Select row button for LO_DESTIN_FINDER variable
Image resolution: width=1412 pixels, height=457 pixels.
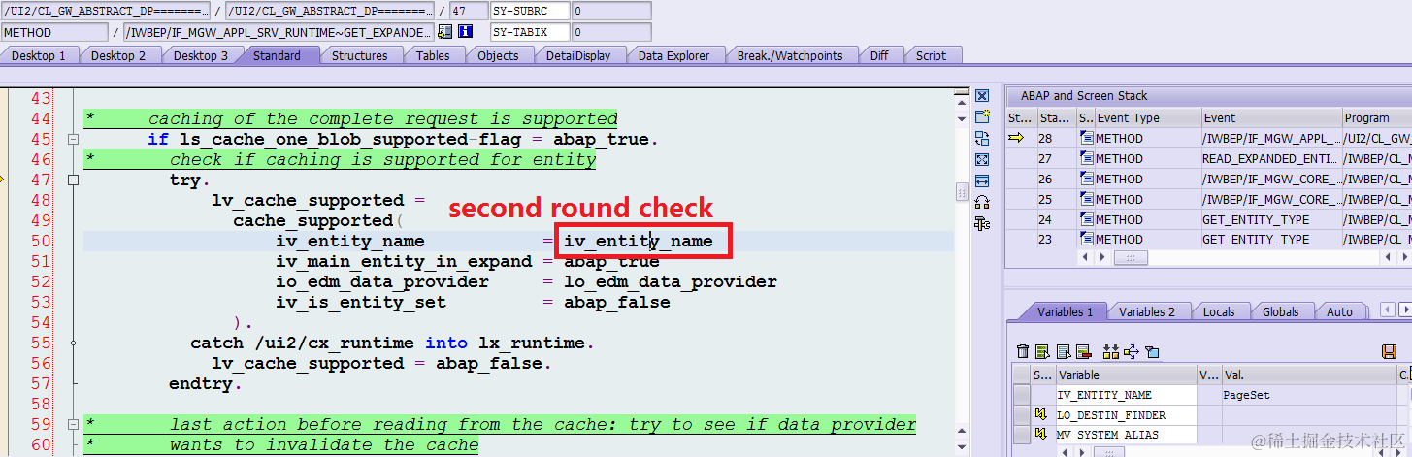coord(1022,415)
